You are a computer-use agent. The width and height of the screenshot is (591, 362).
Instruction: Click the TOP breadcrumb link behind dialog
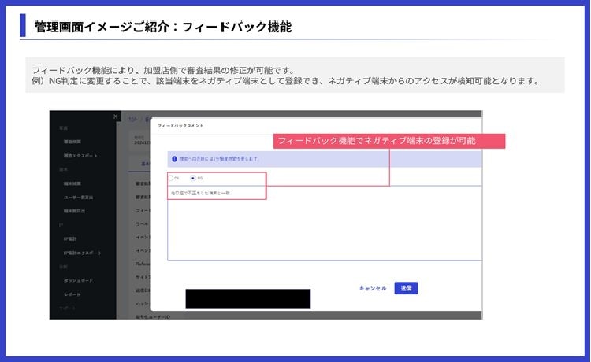(132, 120)
